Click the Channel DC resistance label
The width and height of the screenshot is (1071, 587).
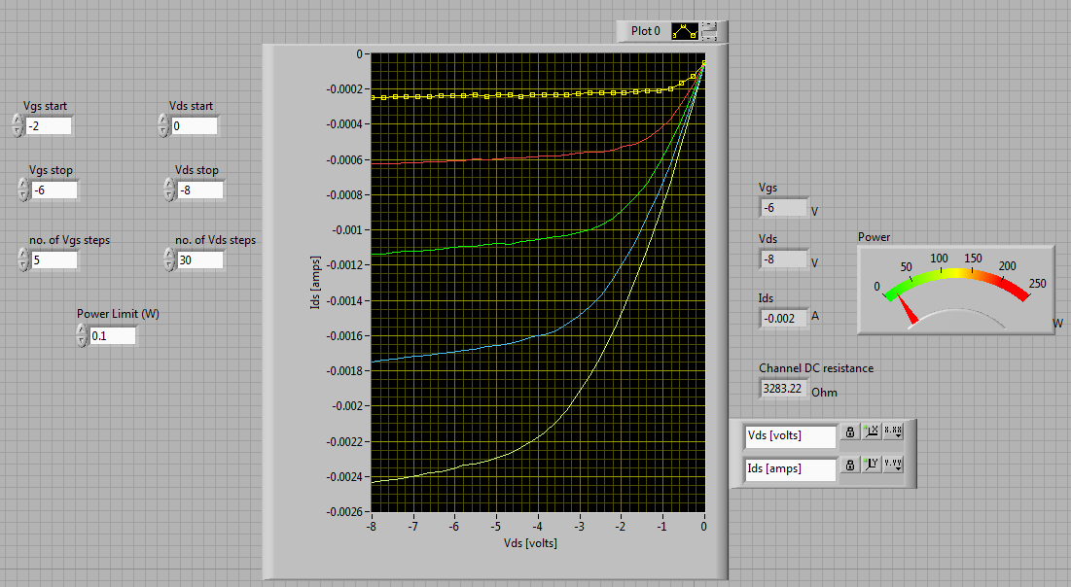816,368
